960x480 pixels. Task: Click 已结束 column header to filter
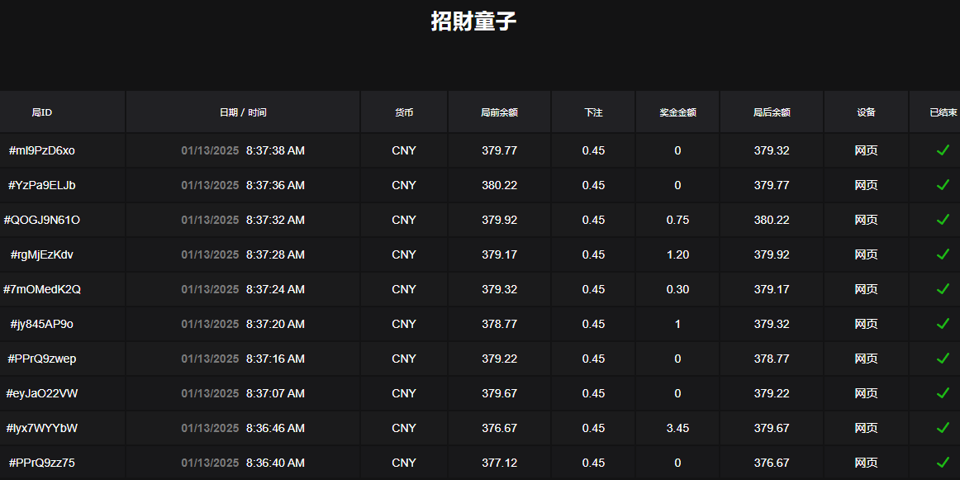941,111
